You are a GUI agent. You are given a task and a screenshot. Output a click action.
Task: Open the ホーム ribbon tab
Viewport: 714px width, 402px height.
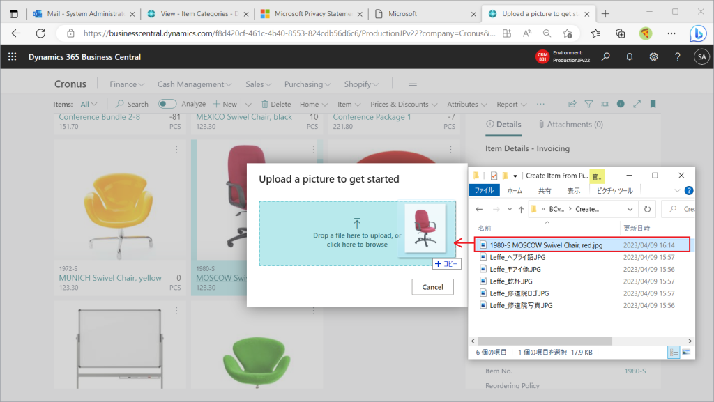[515, 190]
